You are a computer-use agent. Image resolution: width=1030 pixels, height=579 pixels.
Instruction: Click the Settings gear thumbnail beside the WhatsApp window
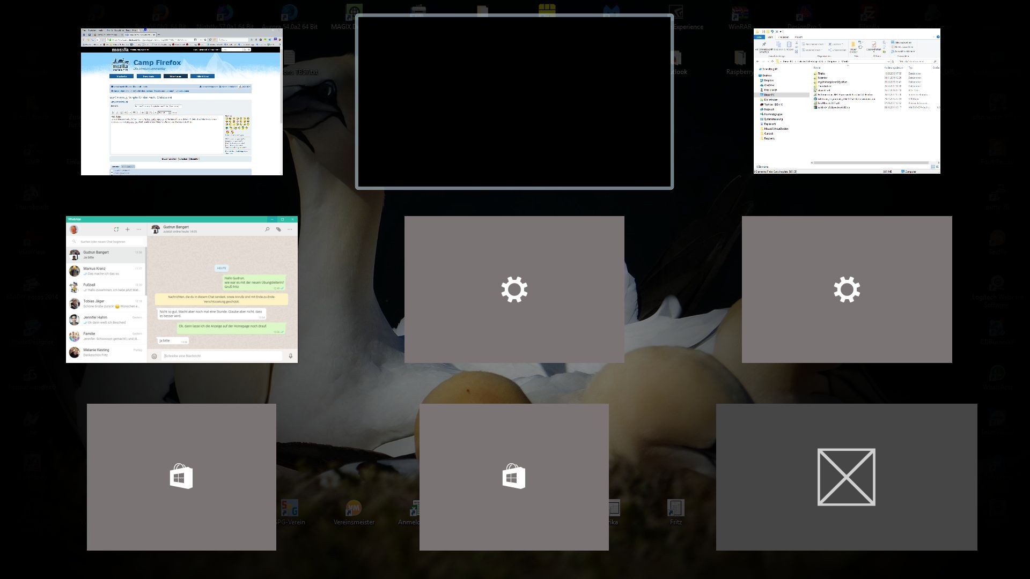click(514, 289)
